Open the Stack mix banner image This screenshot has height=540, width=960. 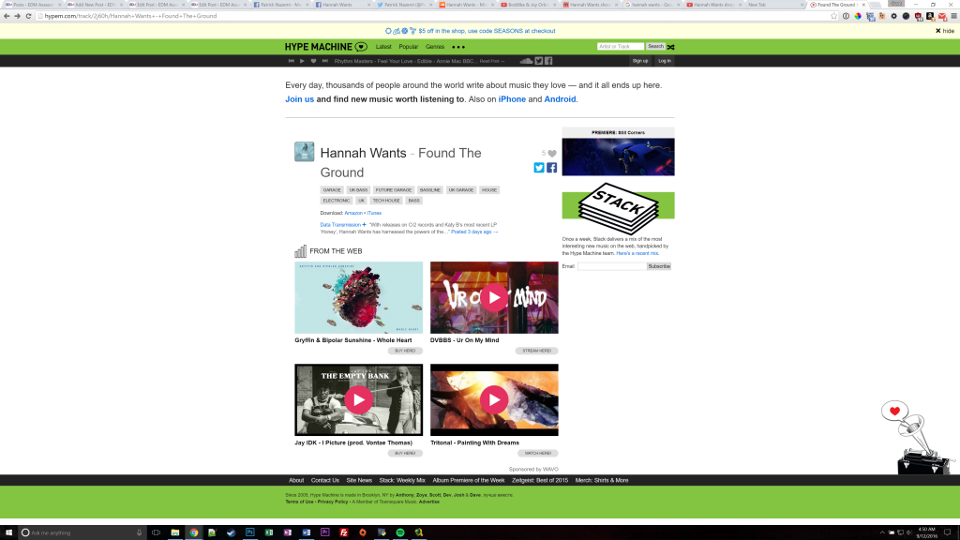(619, 208)
